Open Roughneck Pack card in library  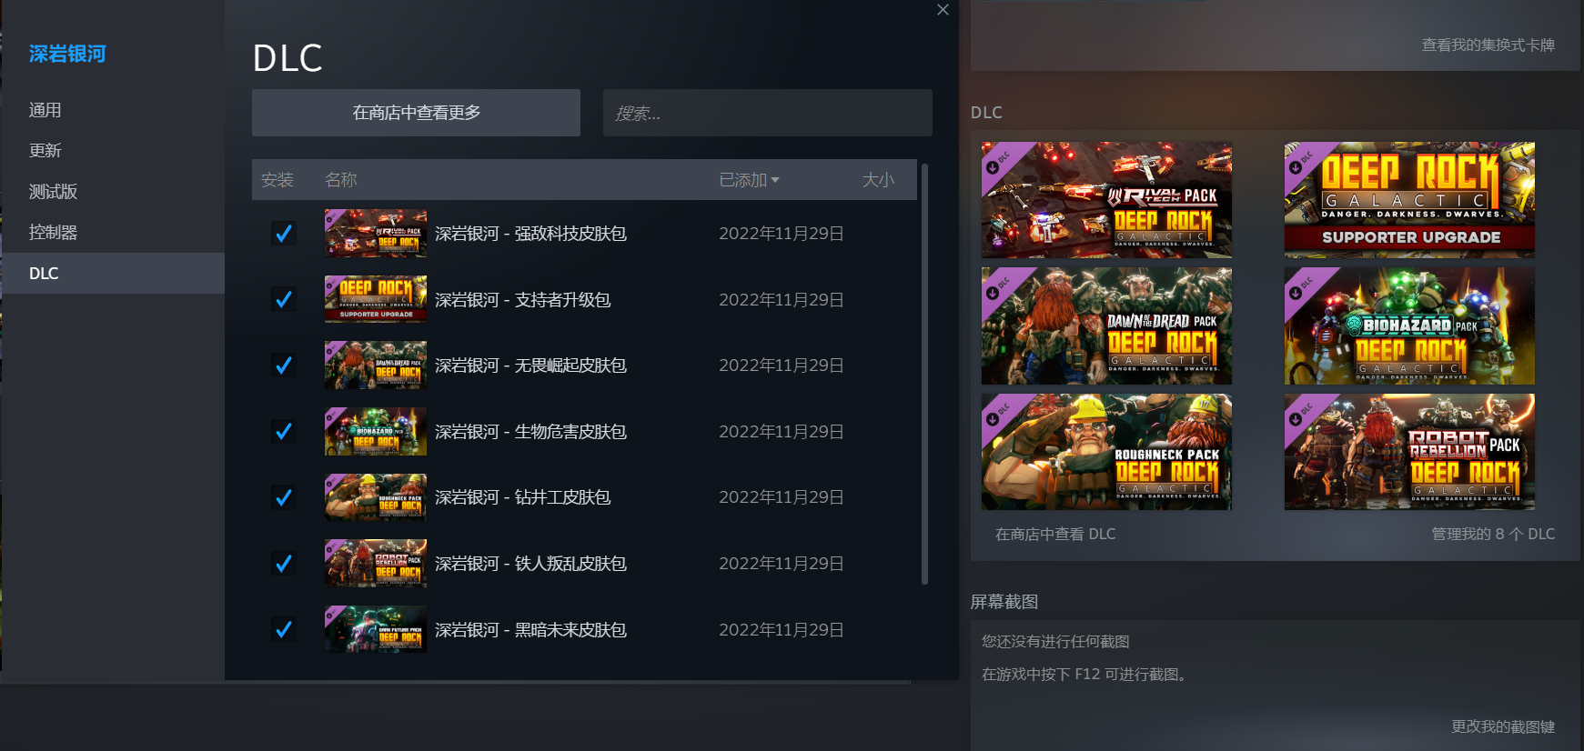[1106, 452]
